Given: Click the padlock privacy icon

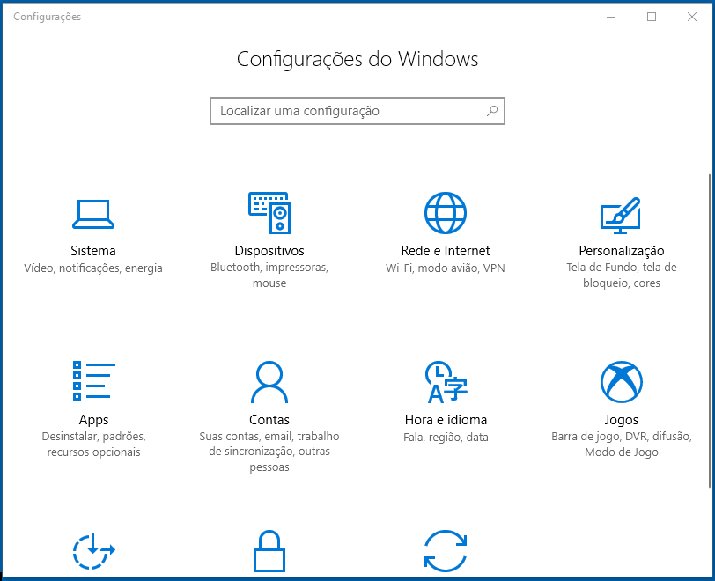Looking at the screenshot, I should [x=269, y=551].
